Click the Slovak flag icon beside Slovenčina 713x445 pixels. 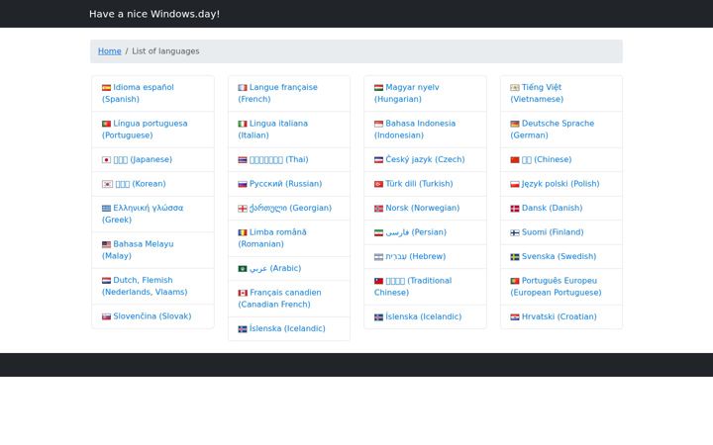click(106, 316)
